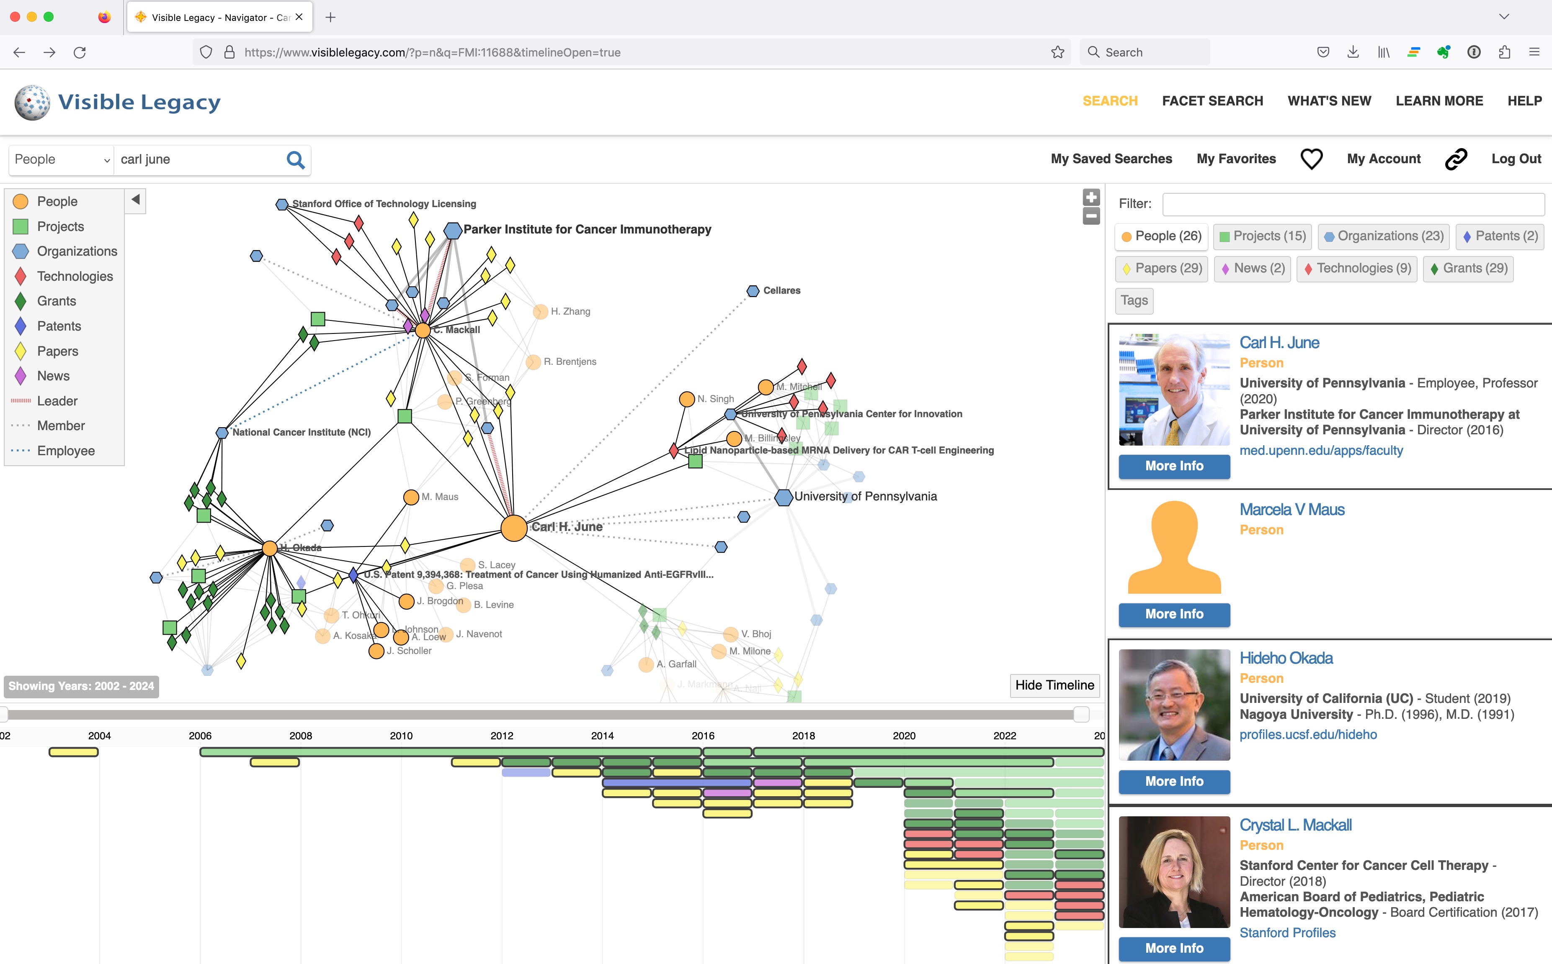
Task: Open LEARN MORE in navigation
Action: click(1439, 101)
